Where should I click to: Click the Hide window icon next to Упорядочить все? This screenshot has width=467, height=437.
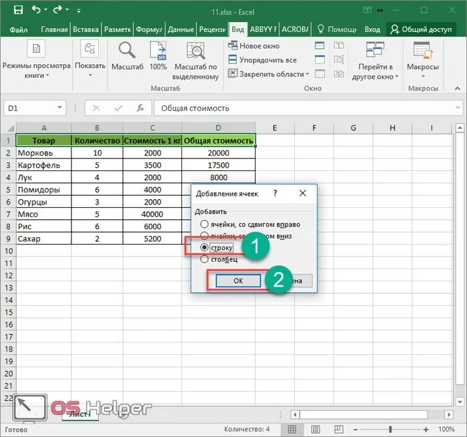(320, 59)
